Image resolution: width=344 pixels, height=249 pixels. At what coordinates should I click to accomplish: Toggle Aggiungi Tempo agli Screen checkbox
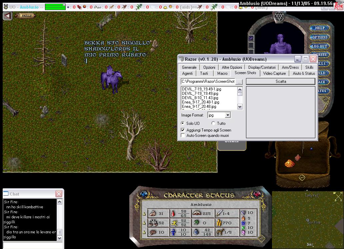pos(183,130)
